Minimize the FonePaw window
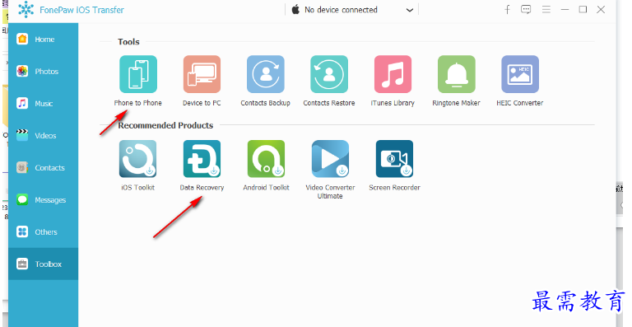The height and width of the screenshot is (327, 632). pos(565,10)
